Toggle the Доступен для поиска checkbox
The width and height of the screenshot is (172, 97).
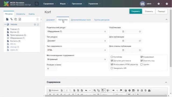tap(112, 61)
